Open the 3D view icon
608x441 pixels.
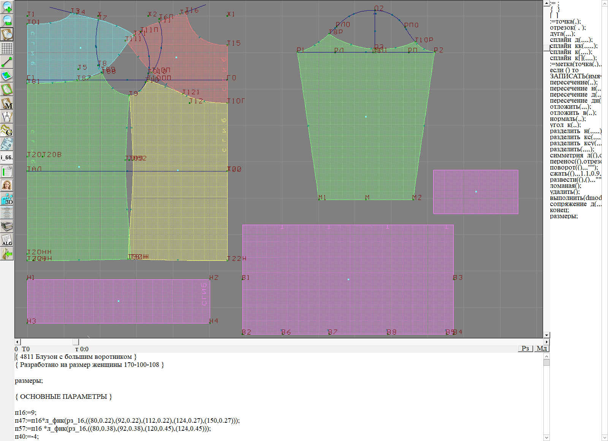7,199
